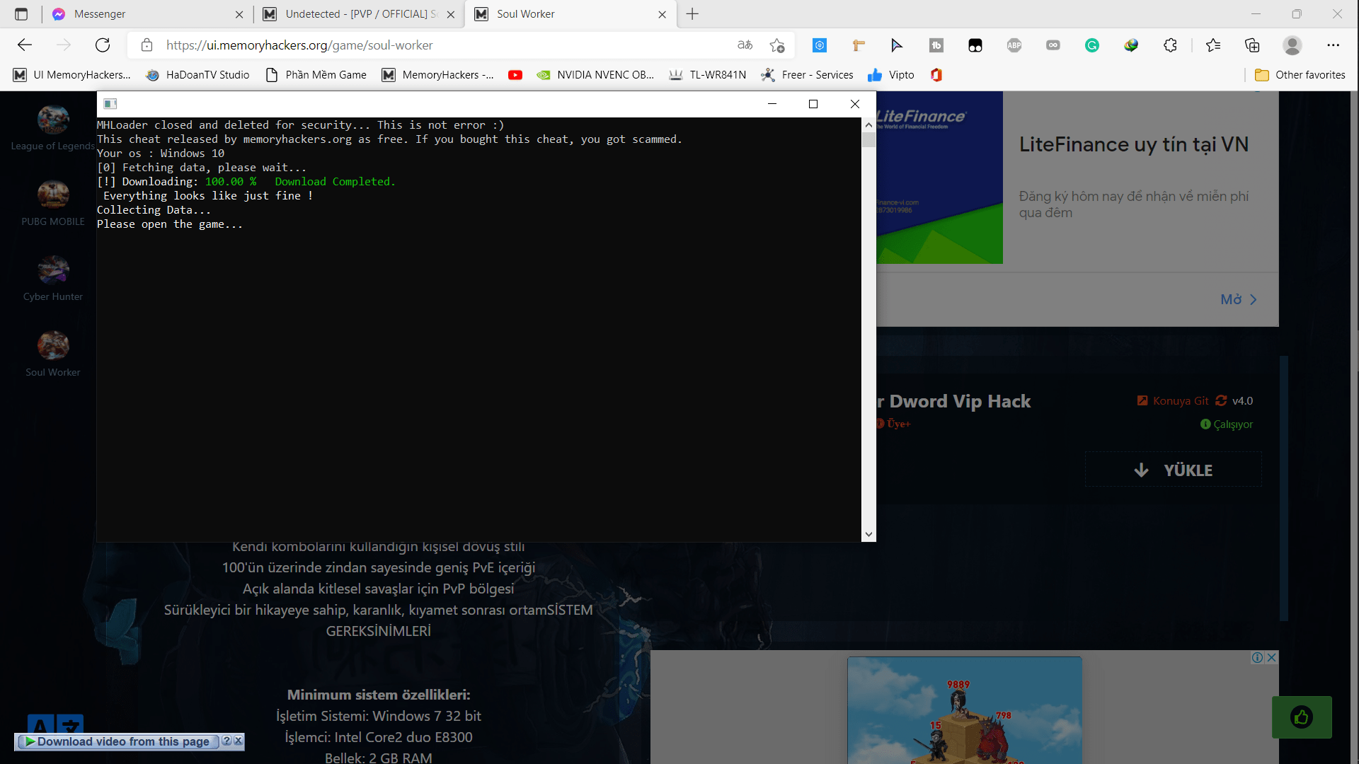Close the download video bar

click(x=239, y=741)
